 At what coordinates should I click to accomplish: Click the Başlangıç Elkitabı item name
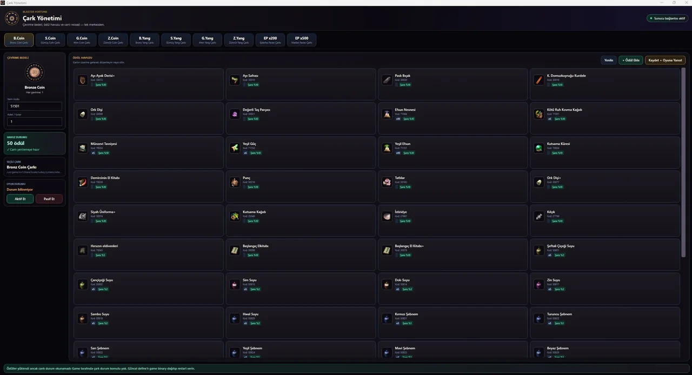click(x=256, y=246)
